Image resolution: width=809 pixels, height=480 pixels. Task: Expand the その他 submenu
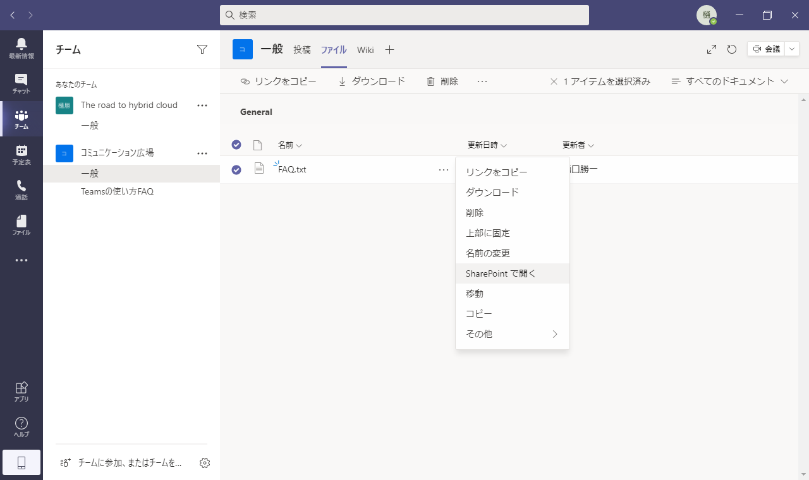click(513, 334)
